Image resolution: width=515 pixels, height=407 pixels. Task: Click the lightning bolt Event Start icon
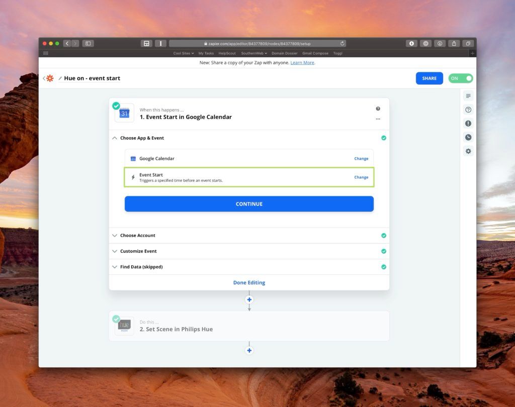tap(133, 177)
